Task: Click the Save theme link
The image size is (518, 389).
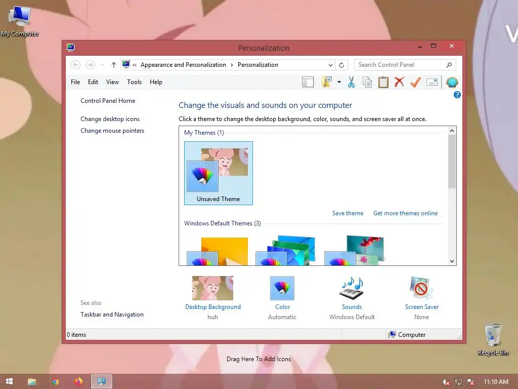Action: coord(348,213)
